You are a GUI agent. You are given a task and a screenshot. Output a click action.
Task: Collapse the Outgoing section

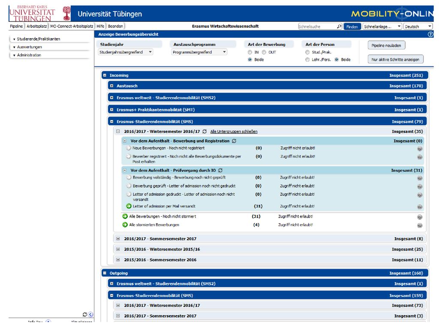(x=105, y=273)
